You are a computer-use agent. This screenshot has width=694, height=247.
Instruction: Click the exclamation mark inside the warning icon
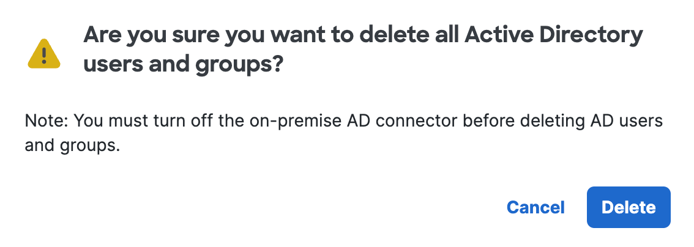(x=44, y=56)
